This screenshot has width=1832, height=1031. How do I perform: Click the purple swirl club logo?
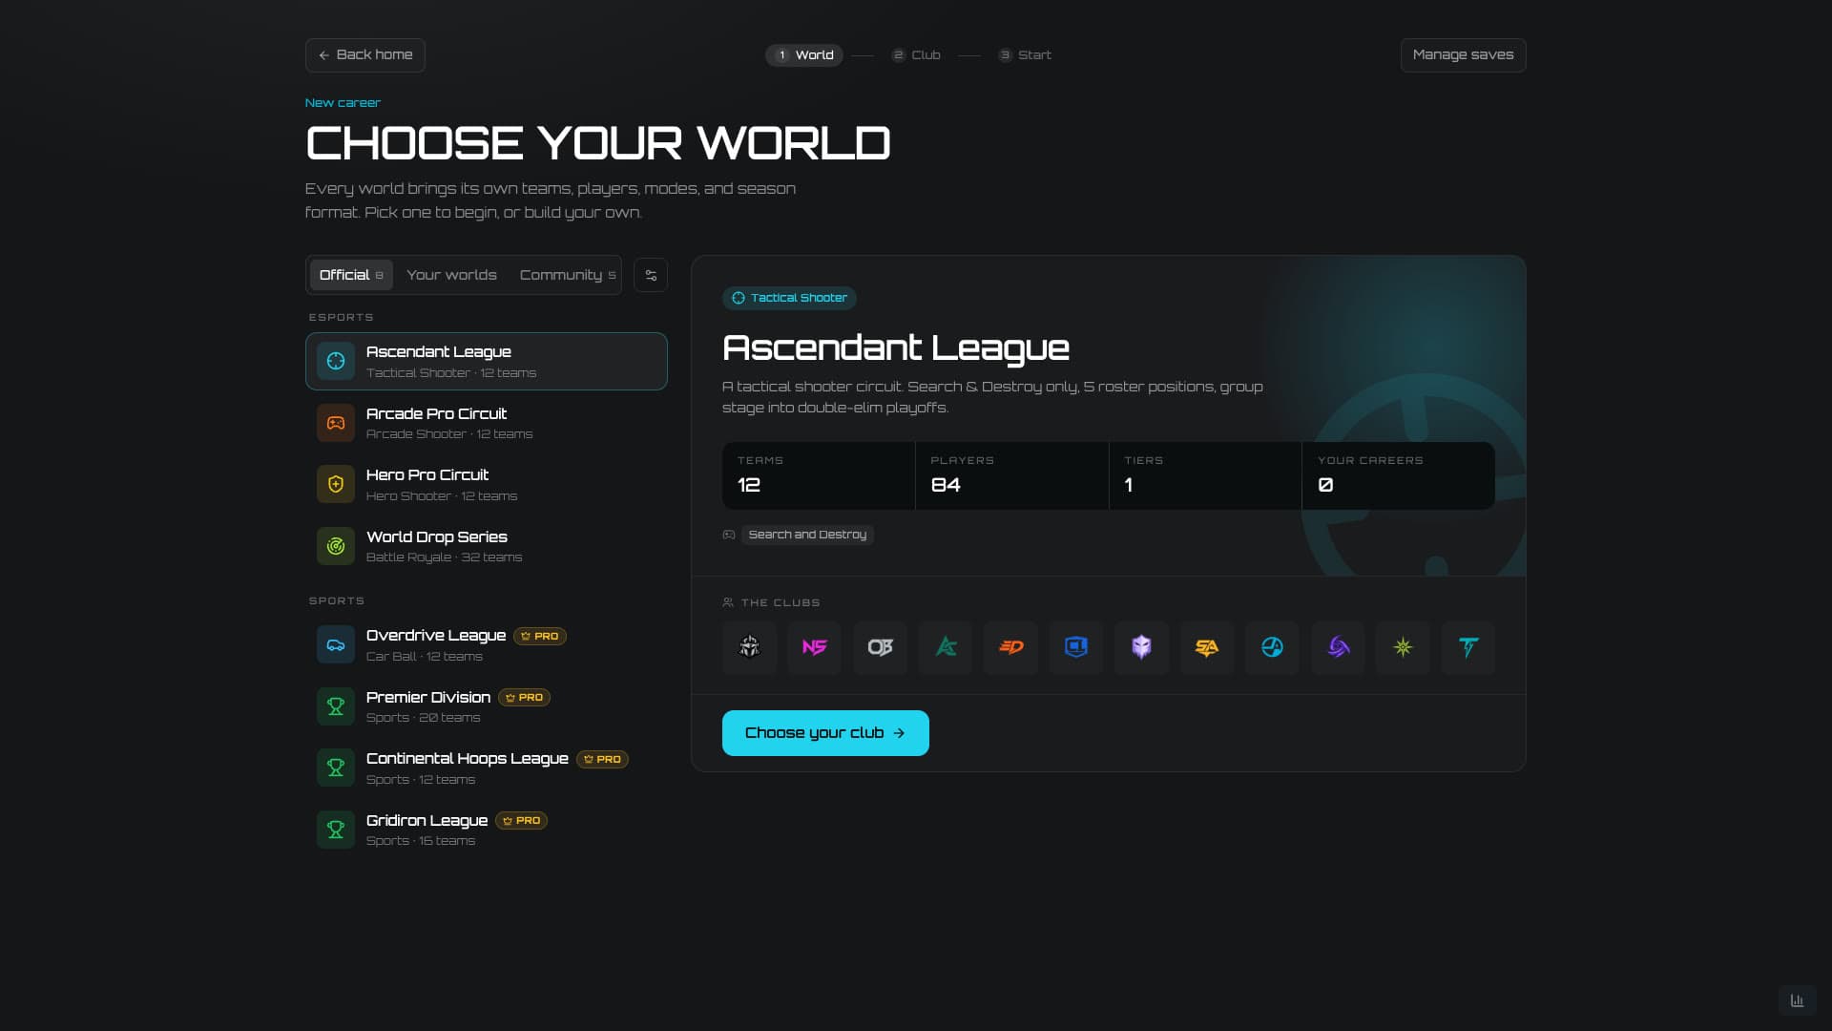pyautogui.click(x=1338, y=647)
